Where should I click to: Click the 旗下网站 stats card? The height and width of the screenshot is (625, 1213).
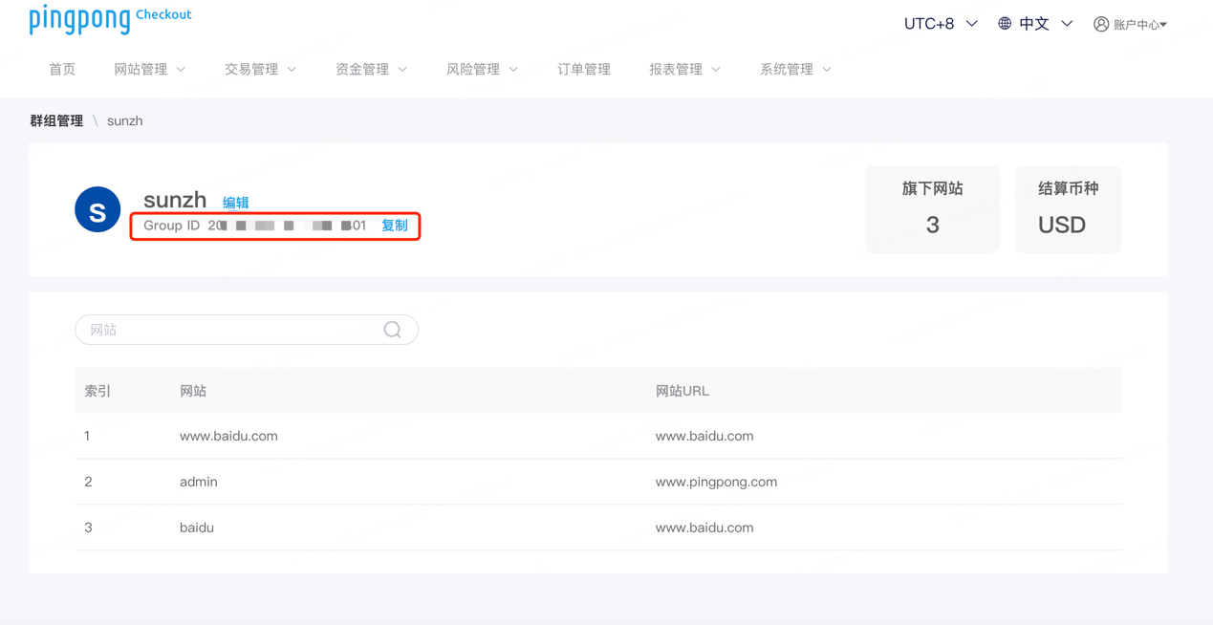click(x=932, y=208)
